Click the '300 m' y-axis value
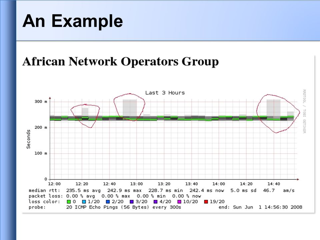This screenshot has height=240, width=320. [41, 101]
